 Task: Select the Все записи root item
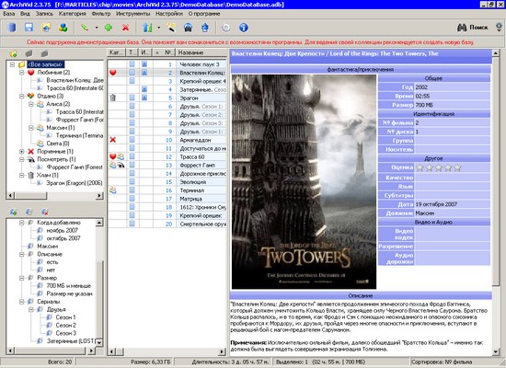(x=45, y=64)
